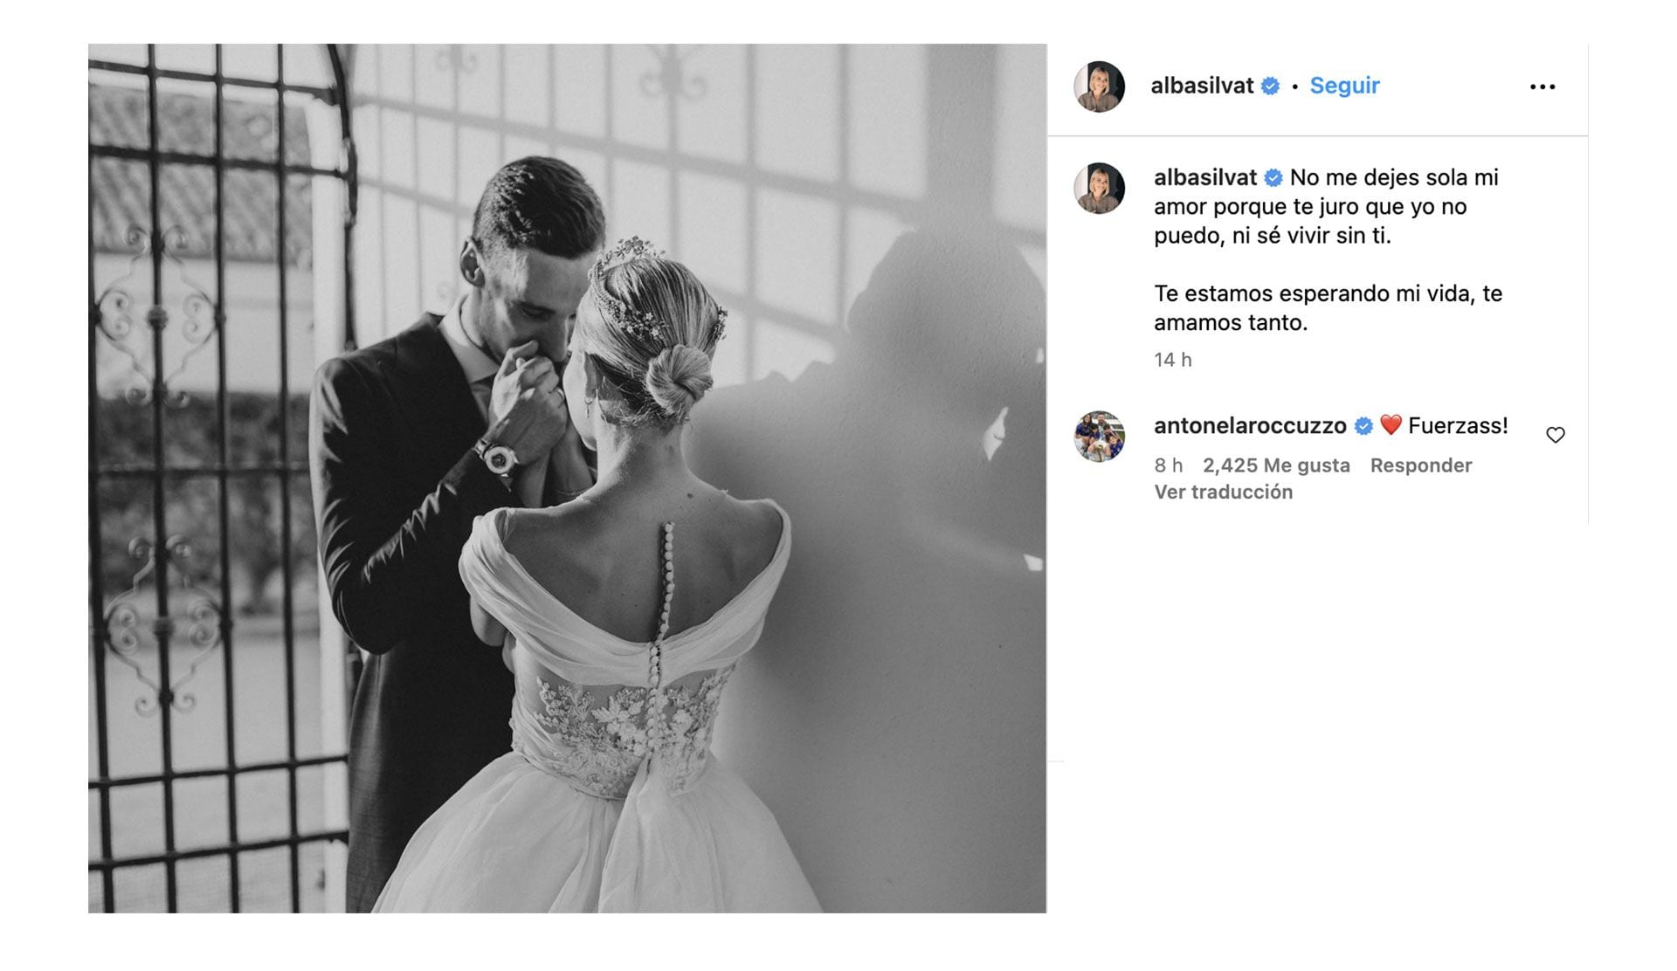
Task: Visit the antonelaroccuzzo username link
Action: (1250, 425)
